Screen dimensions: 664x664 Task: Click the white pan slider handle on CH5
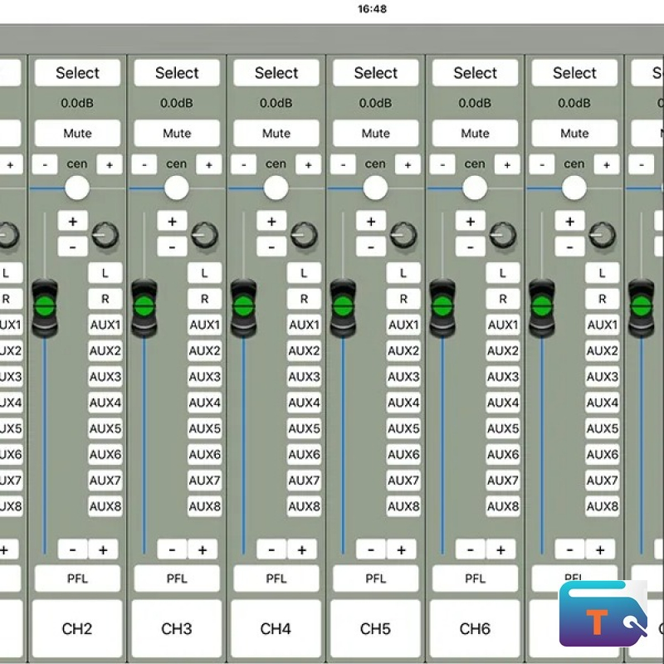coord(375,188)
